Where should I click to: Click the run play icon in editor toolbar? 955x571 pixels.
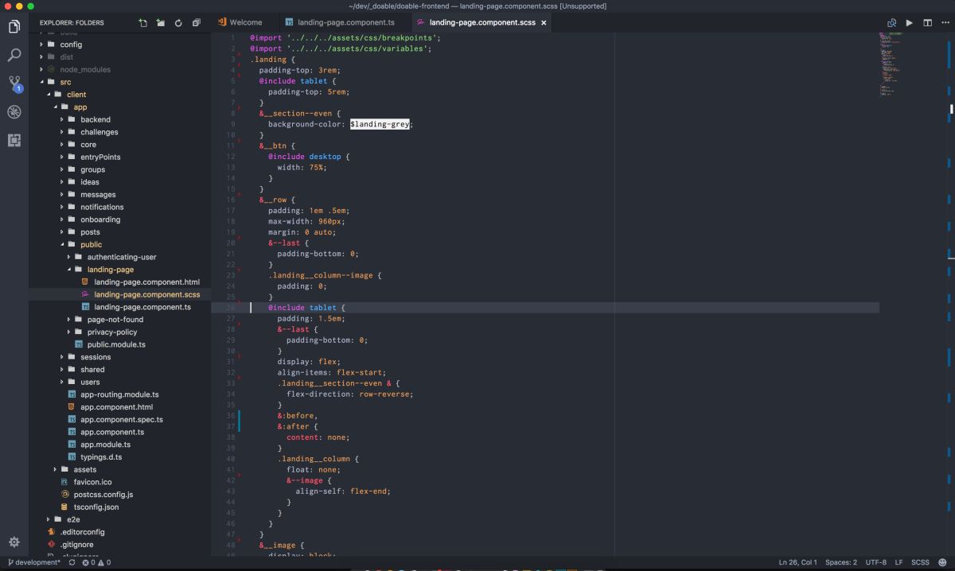(x=910, y=23)
